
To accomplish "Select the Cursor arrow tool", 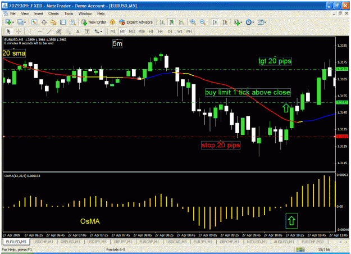I will (9, 31).
